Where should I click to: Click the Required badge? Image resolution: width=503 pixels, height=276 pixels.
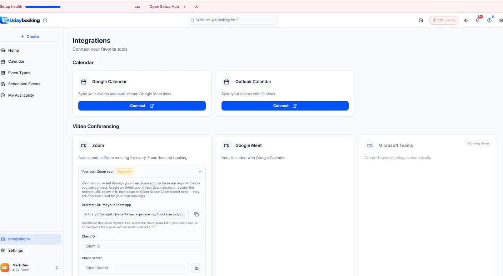coord(125,172)
